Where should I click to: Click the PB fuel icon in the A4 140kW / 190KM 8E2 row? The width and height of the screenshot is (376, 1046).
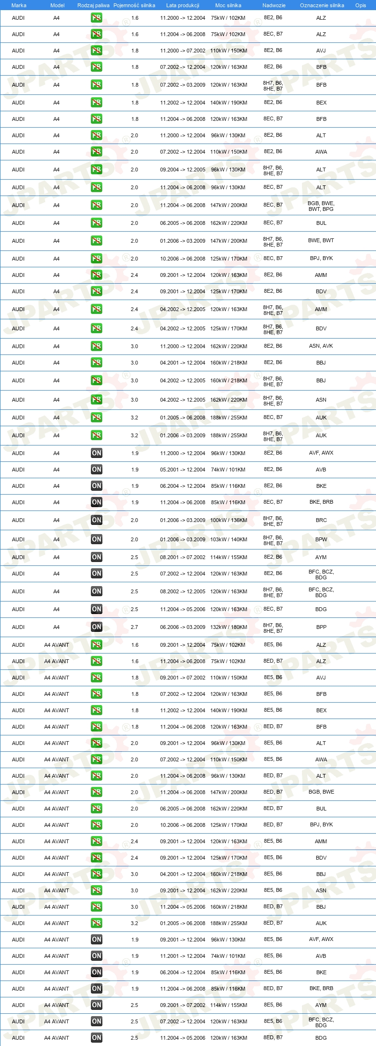[x=97, y=103]
